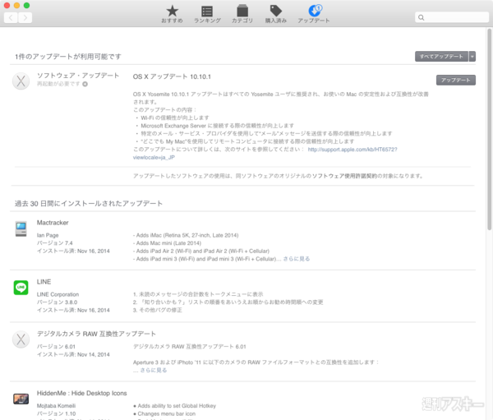Screen dimensions: 493x420
Task: Select the アップデート tab with badge
Action: (x=314, y=14)
